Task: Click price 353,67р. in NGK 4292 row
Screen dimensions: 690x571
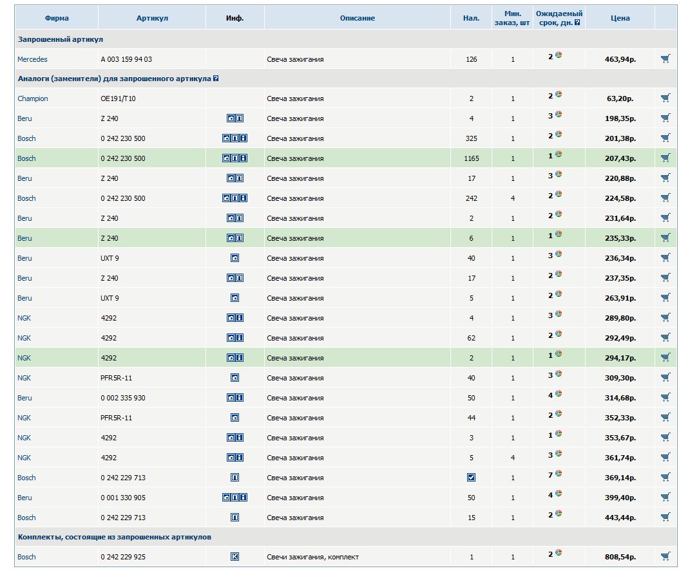Action: [620, 438]
